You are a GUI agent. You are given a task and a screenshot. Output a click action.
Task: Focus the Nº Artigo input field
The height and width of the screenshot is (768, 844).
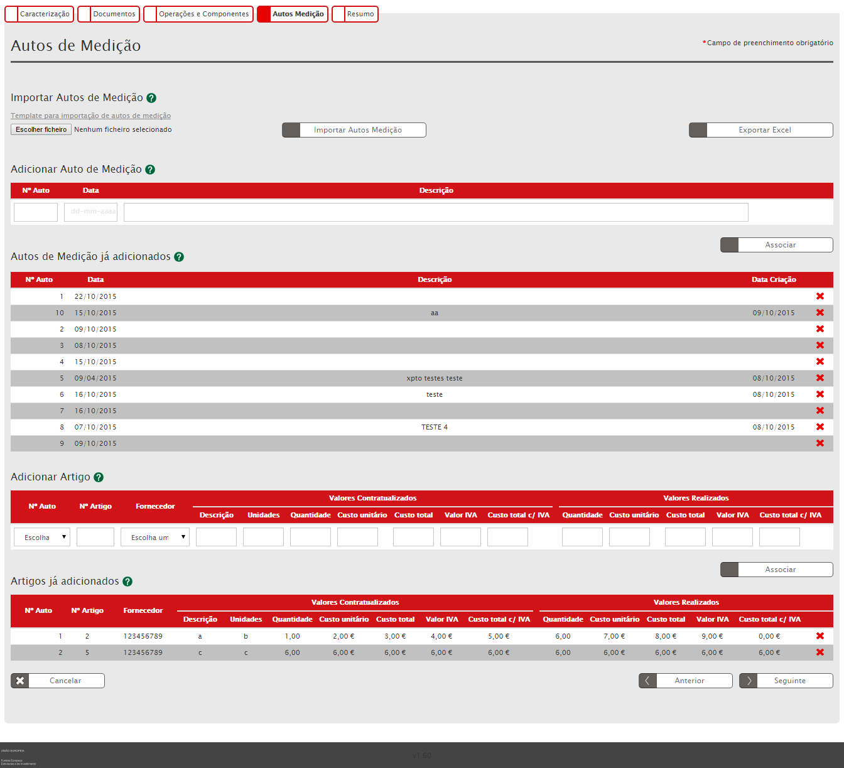(x=95, y=537)
